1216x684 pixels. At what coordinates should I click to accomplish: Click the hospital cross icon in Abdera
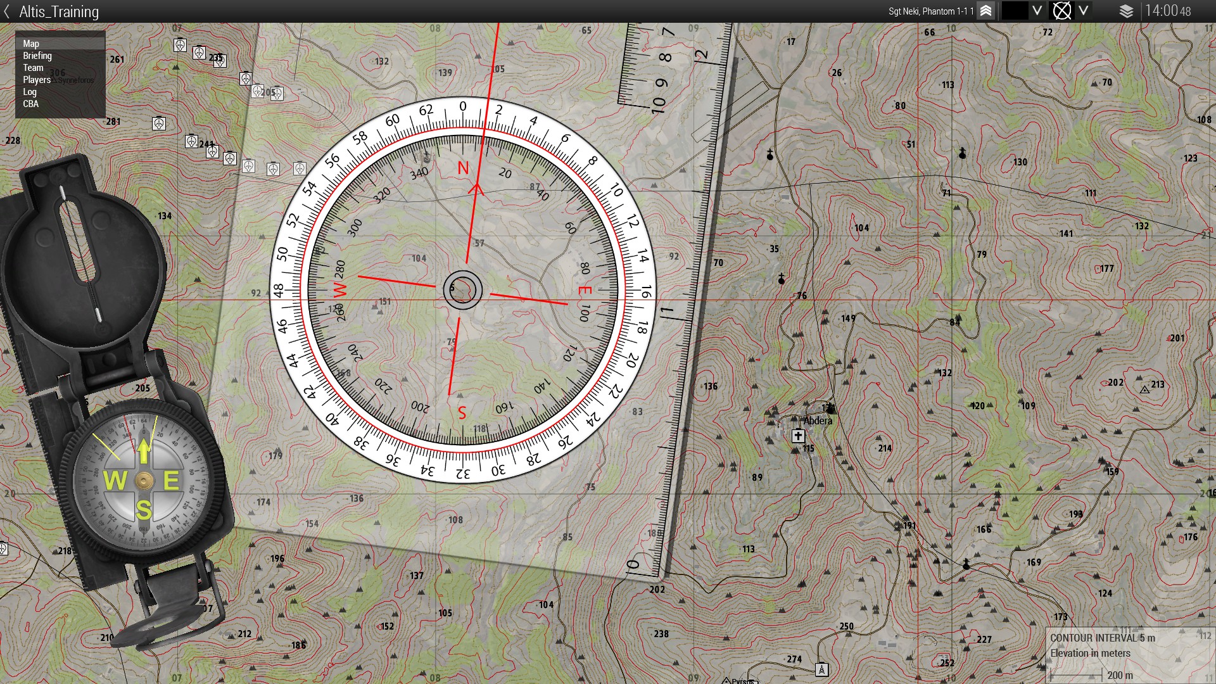click(798, 436)
